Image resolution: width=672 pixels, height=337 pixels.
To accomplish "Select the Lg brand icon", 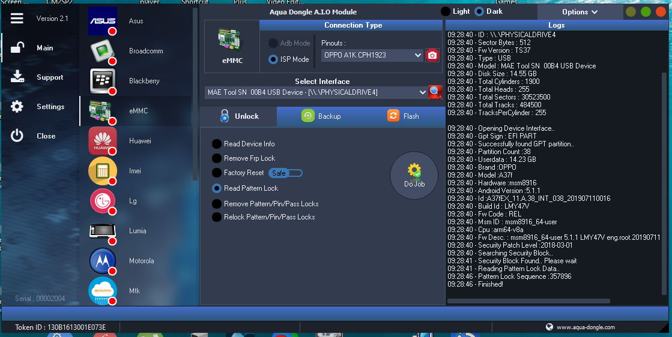I will tap(103, 200).
